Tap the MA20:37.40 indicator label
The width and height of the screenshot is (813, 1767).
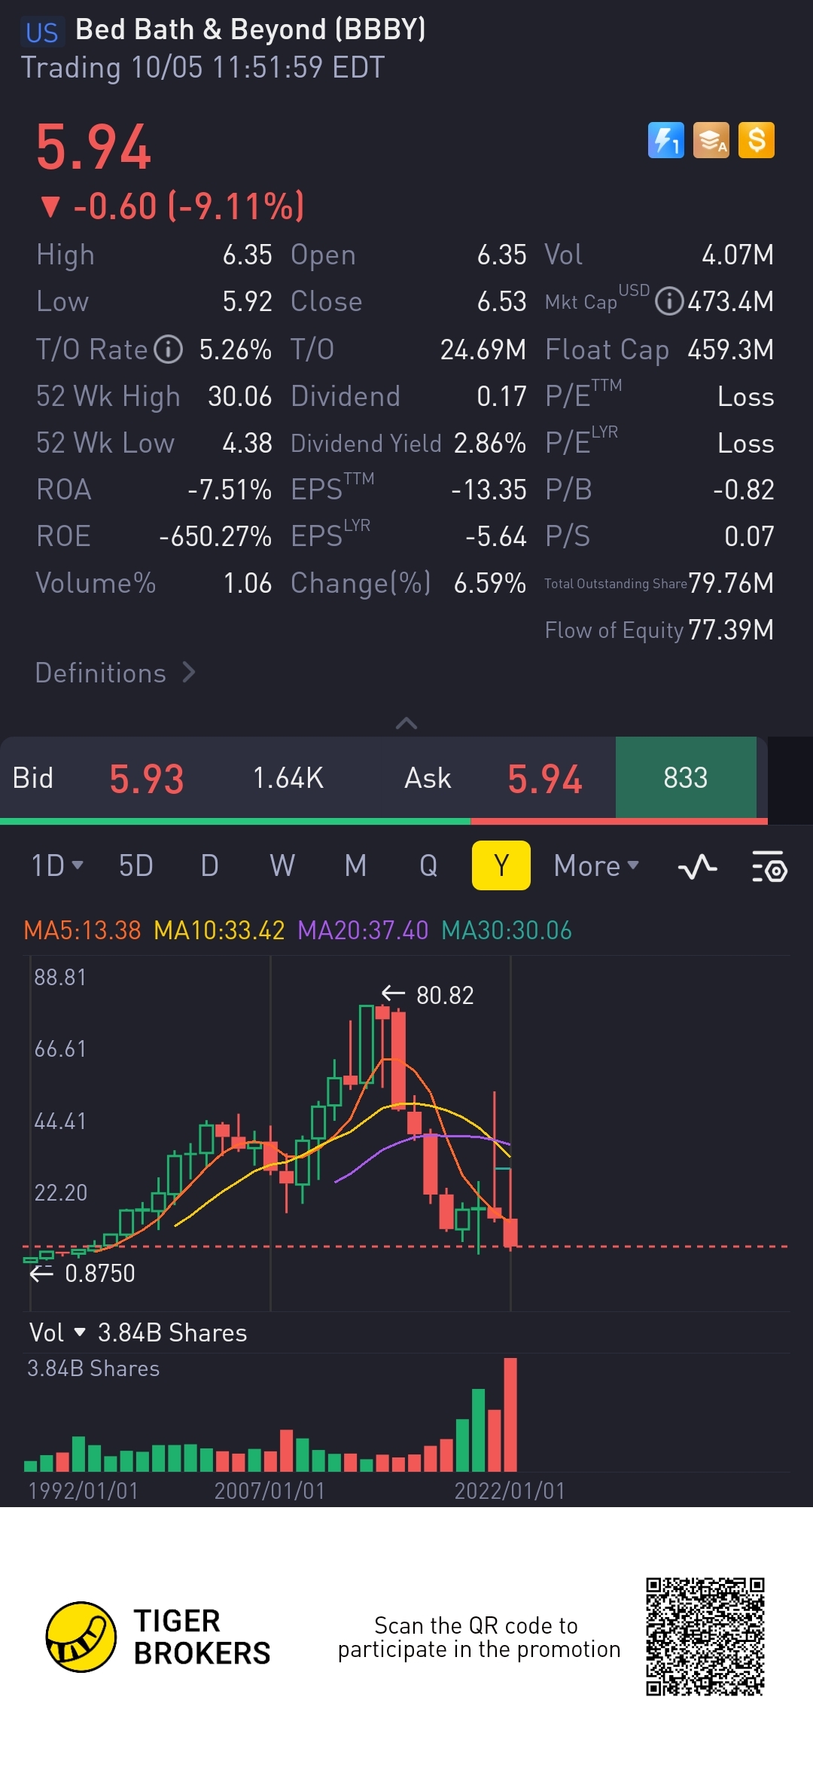363,930
